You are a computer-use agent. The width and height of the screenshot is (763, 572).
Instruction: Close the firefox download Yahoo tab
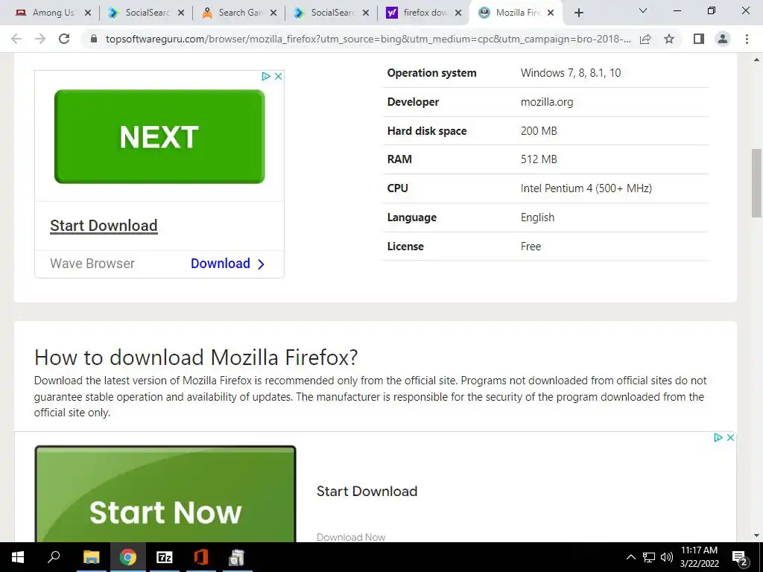(458, 13)
